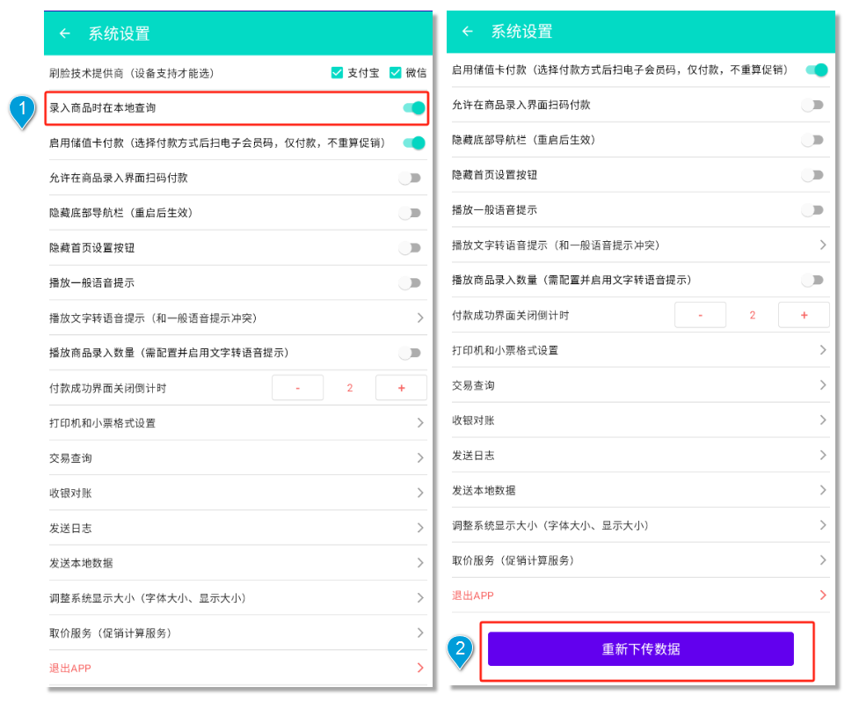Open 发送本地数据 chevron in right panel

[x=823, y=490]
